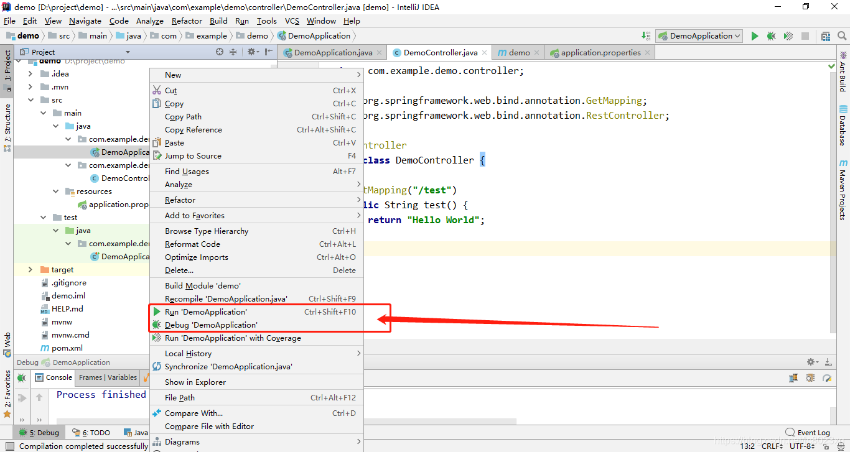Viewport: 850px width, 452px height.
Task: Click the Debug panel hide/minimize icon
Action: (x=828, y=362)
